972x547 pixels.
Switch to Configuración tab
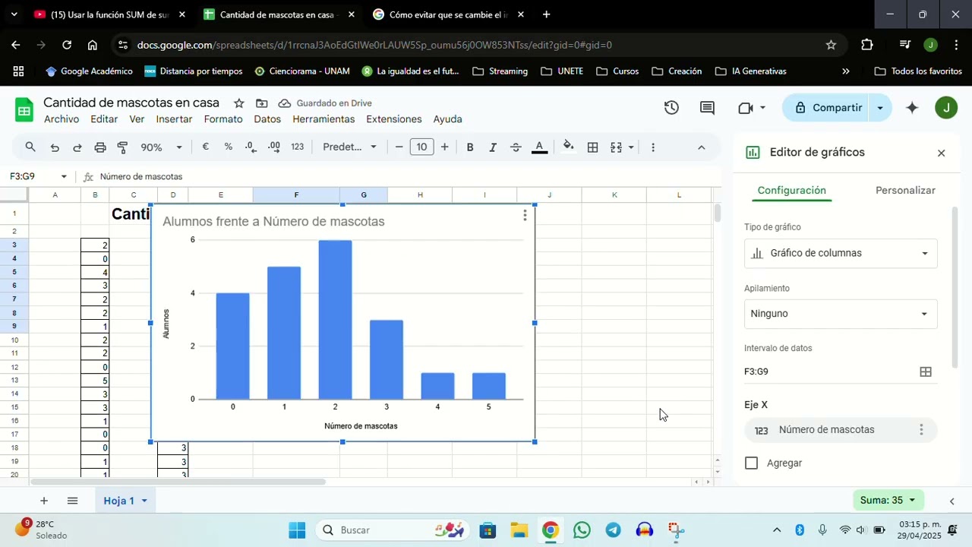pyautogui.click(x=791, y=191)
